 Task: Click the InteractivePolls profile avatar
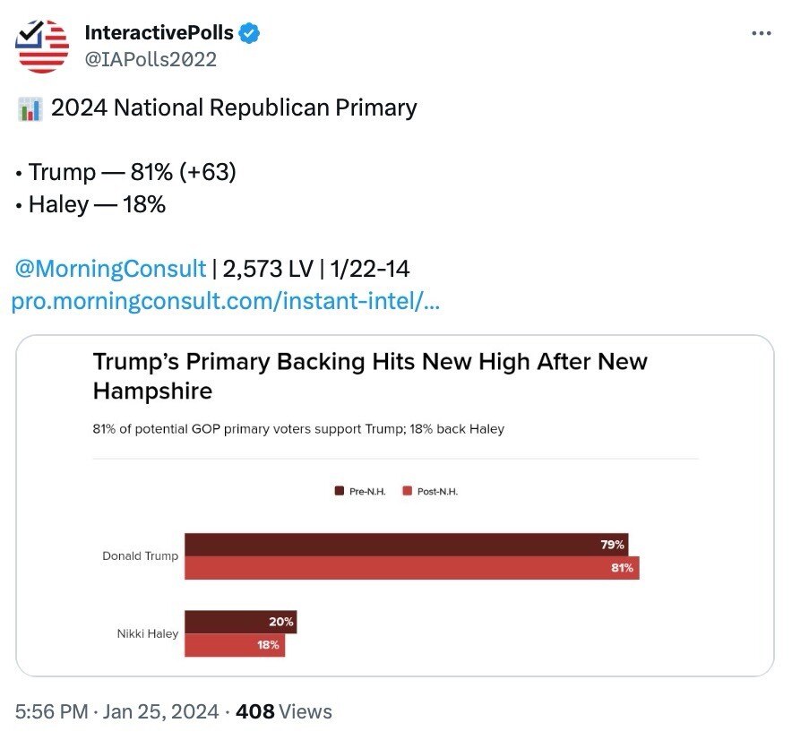42,46
